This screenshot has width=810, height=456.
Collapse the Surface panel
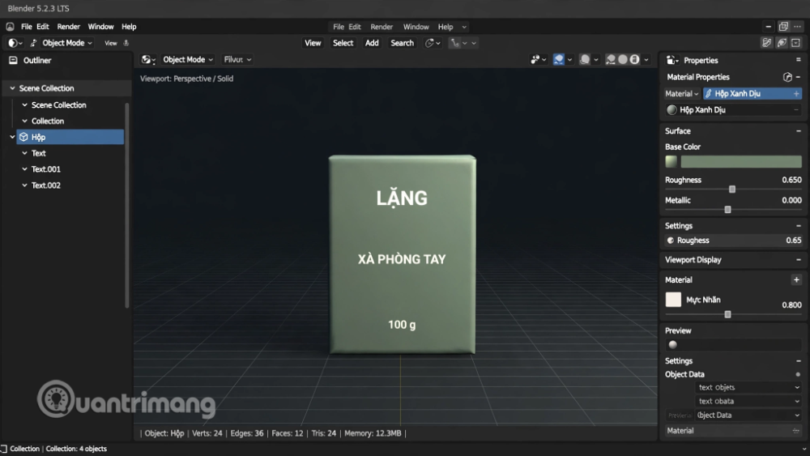pos(798,131)
